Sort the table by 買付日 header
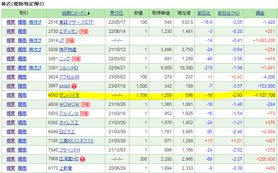The height and width of the screenshot is (173, 278). tap(117, 13)
